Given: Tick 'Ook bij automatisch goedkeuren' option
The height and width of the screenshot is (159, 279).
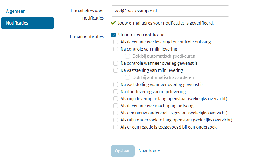Looking at the screenshot, I should (127, 56).
